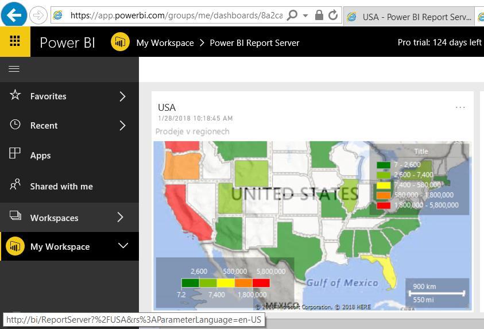Viewport: 484px width, 329px height.
Task: Open the app launcher waffle icon
Action: click(15, 41)
